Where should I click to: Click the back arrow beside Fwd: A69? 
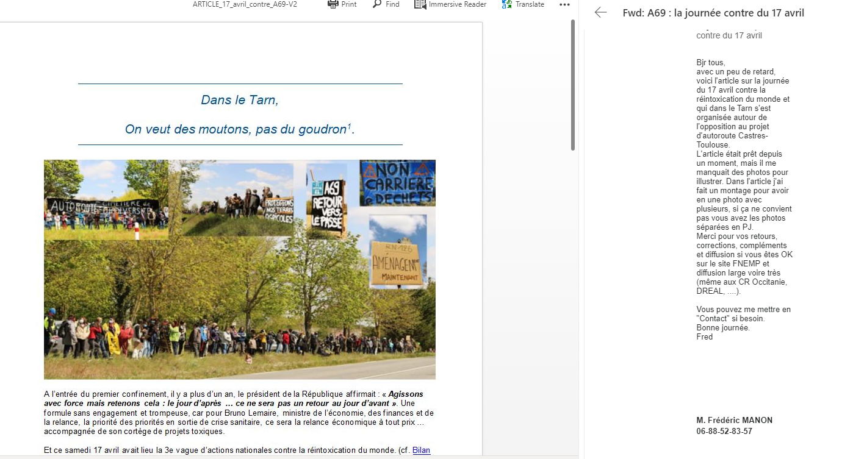pos(601,12)
